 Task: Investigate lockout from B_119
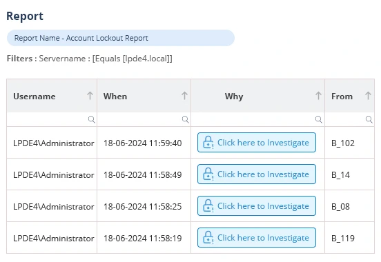click(257, 237)
